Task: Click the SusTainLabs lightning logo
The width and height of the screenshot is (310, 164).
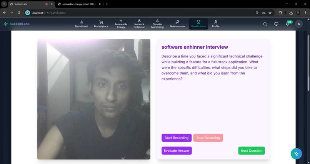Action: 17,24
